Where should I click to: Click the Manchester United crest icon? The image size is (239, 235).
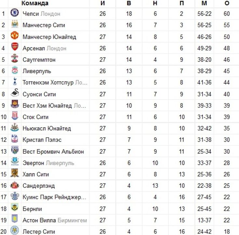[15, 35]
